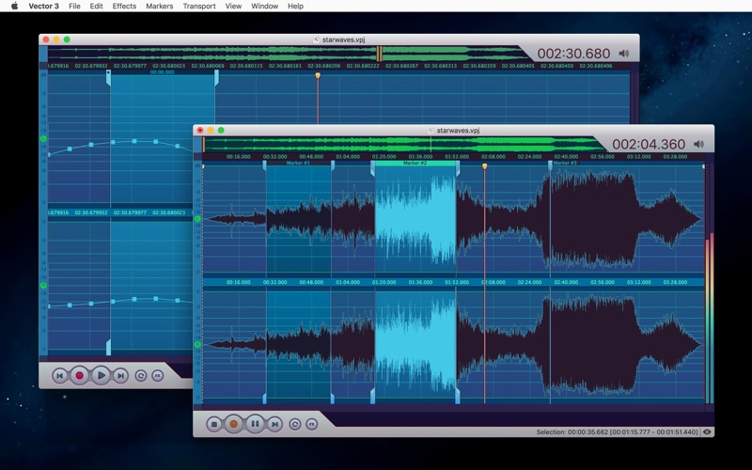Skip to end in the front window
The height and width of the screenshot is (470, 752).
(x=275, y=424)
